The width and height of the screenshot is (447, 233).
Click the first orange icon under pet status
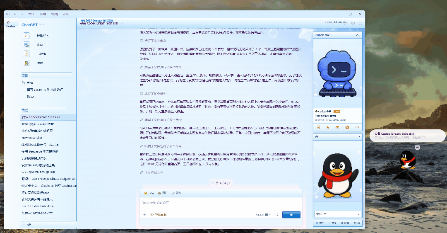318,127
